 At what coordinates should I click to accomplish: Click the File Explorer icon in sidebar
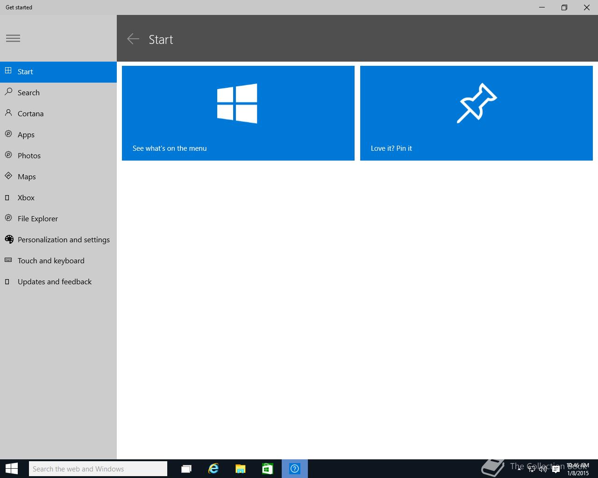pyautogui.click(x=8, y=218)
